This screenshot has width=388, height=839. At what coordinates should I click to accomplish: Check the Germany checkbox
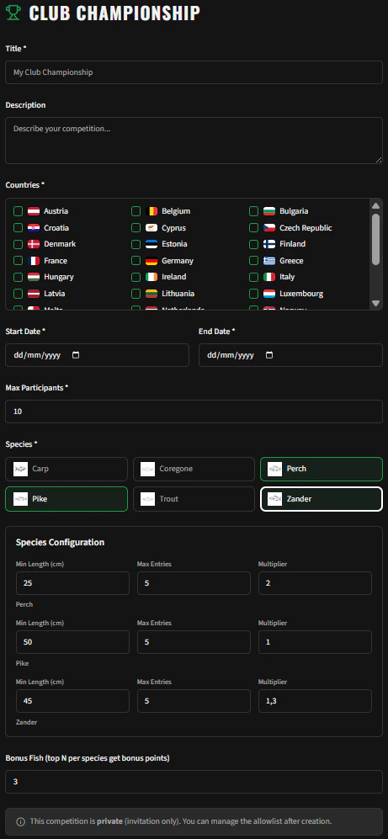click(136, 261)
